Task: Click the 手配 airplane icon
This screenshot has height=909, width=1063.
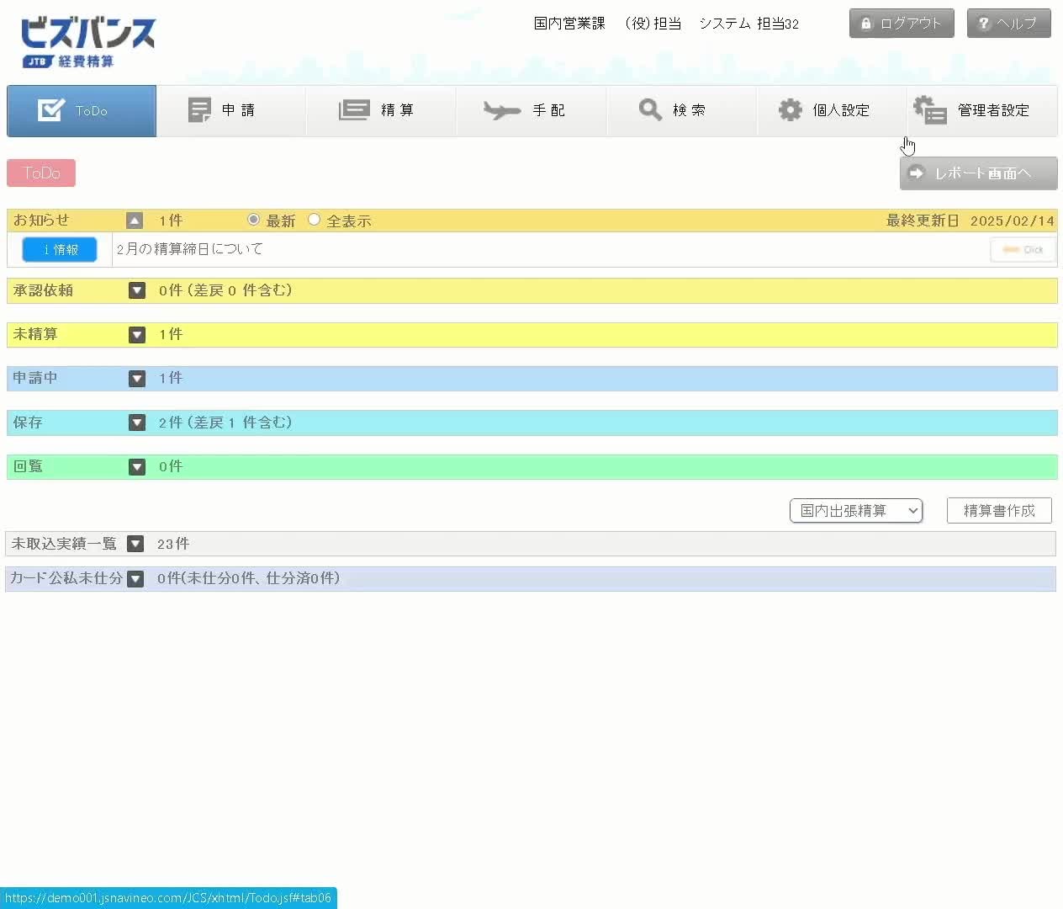Action: pos(502,110)
